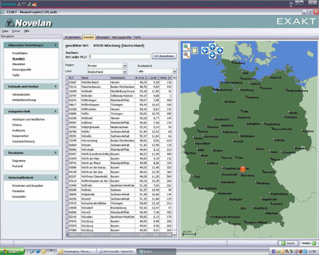Sort the table by the Name column header

(96, 77)
